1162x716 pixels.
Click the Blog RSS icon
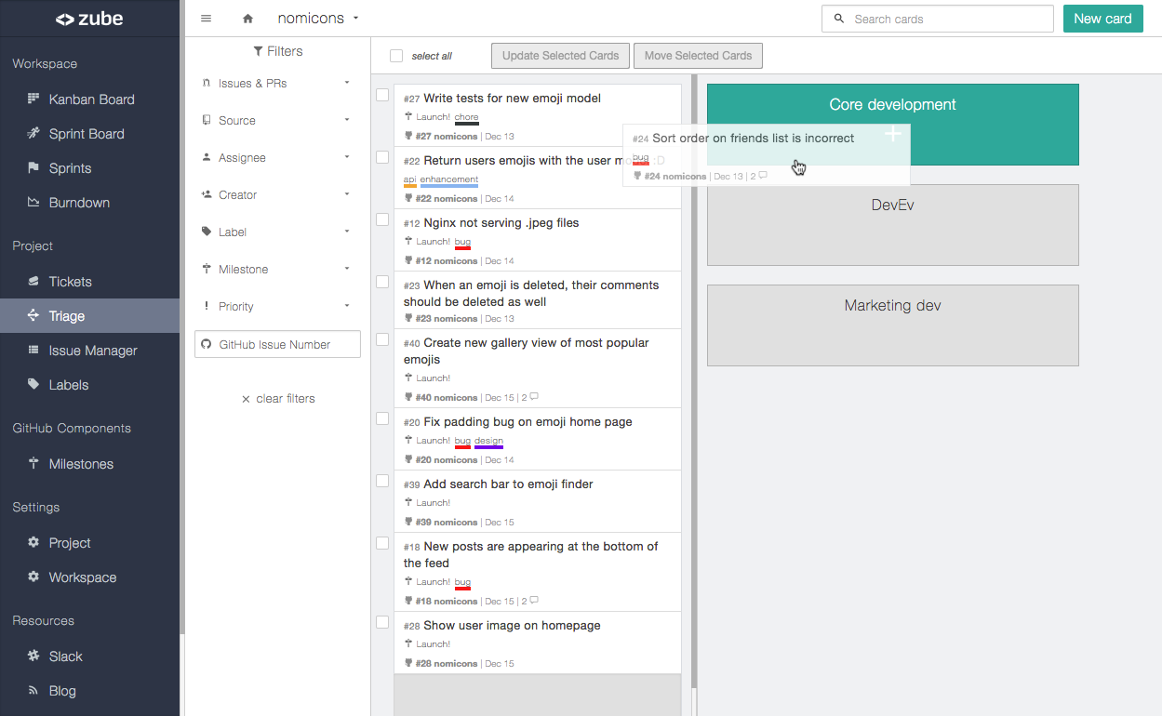point(33,690)
